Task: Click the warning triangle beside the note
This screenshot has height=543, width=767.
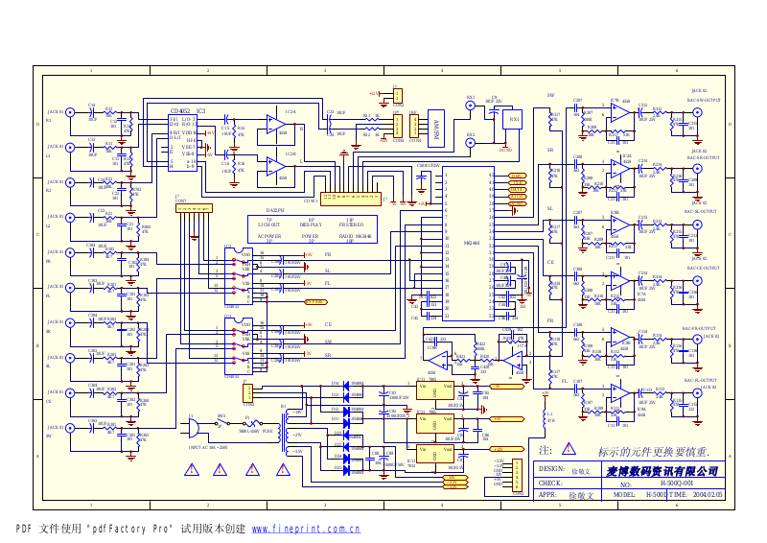Action: point(569,449)
